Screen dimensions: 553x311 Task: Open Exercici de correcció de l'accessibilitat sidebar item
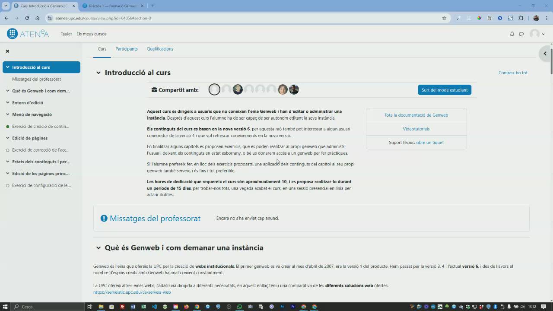coord(41,150)
